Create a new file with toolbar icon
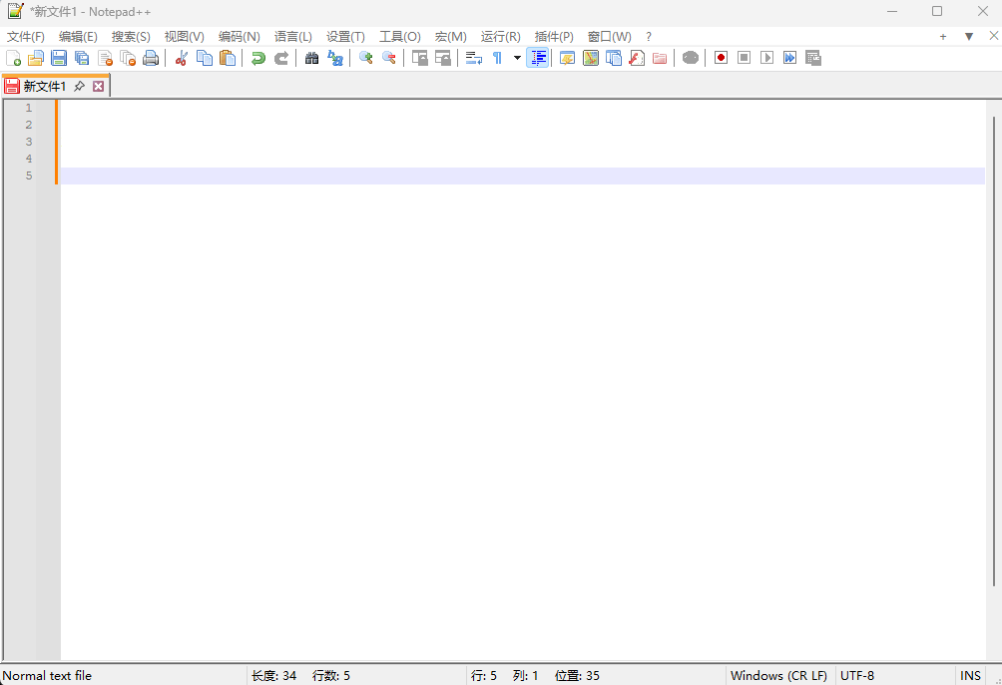 tap(13, 58)
